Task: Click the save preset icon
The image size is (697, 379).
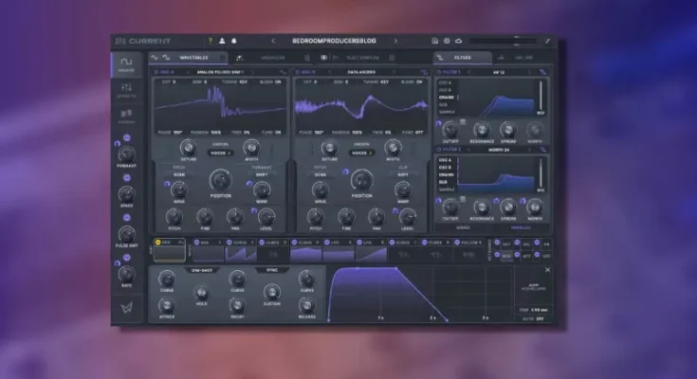Action: pyautogui.click(x=435, y=41)
